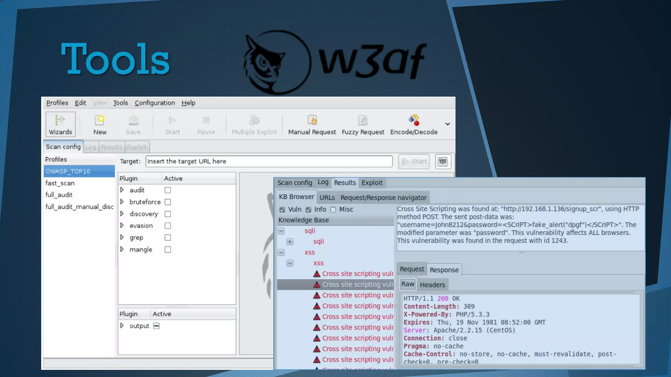671x377 pixels.
Task: Click the target URL input field
Action: pos(269,161)
